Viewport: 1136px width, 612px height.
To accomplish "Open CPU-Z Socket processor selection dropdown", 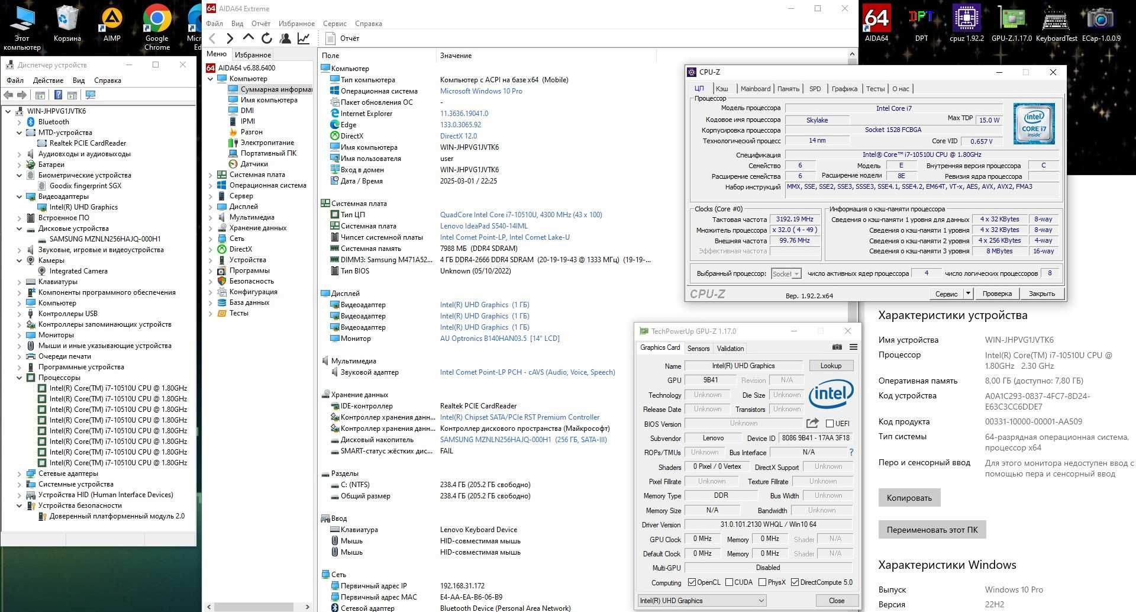I will (786, 274).
